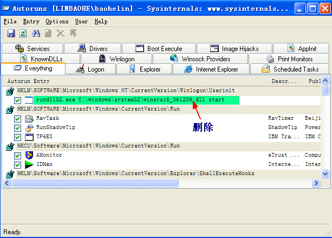The height and width of the screenshot is (238, 332).
Task: Switch to the Print Monitors tab
Action: tap(289, 59)
